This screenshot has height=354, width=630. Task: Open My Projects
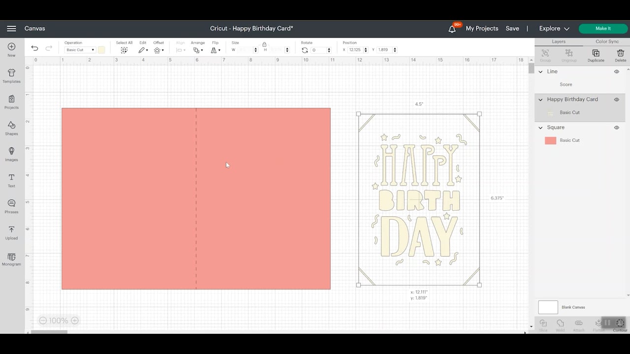(482, 29)
